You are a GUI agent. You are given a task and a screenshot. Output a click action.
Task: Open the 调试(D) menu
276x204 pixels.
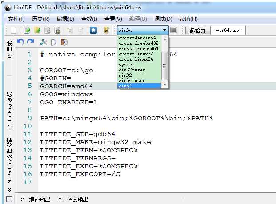(x=163, y=19)
